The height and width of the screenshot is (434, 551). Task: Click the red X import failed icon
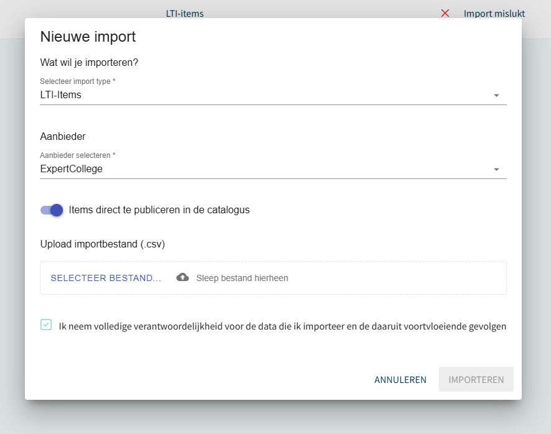[445, 13]
